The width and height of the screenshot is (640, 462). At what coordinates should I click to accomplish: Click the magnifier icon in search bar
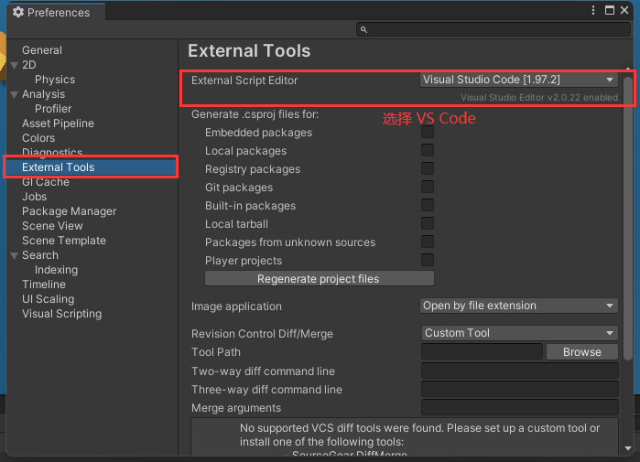pos(363,29)
